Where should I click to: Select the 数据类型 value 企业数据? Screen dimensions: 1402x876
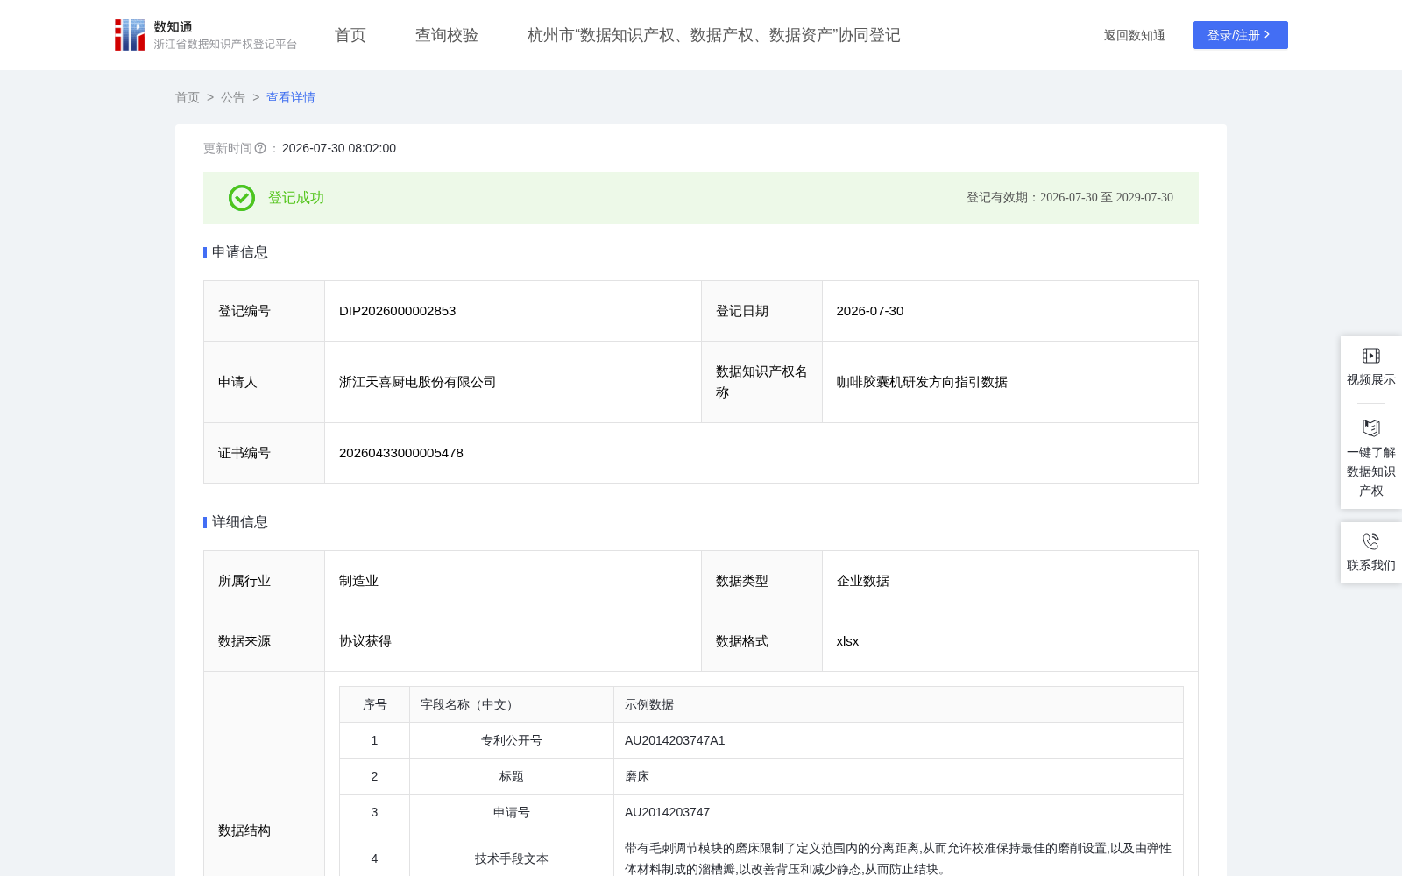tap(863, 581)
